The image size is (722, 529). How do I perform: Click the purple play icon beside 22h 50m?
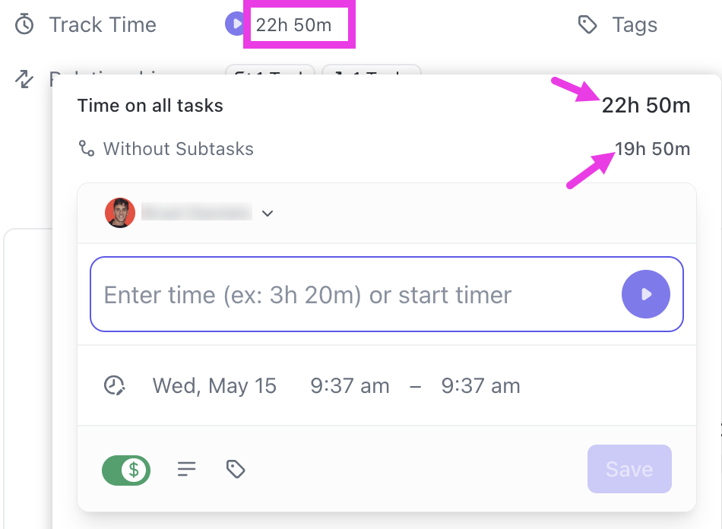pyautogui.click(x=236, y=24)
